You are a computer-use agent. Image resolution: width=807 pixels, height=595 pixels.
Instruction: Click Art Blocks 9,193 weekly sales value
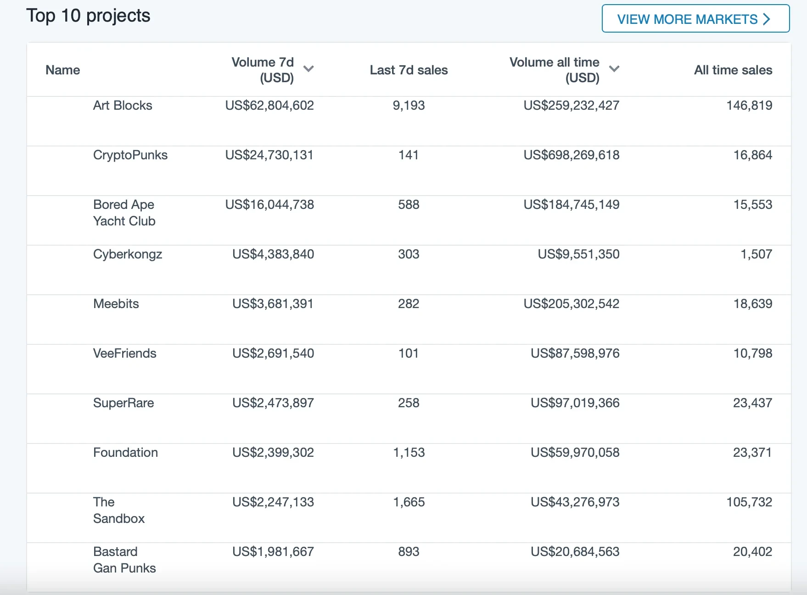(409, 106)
